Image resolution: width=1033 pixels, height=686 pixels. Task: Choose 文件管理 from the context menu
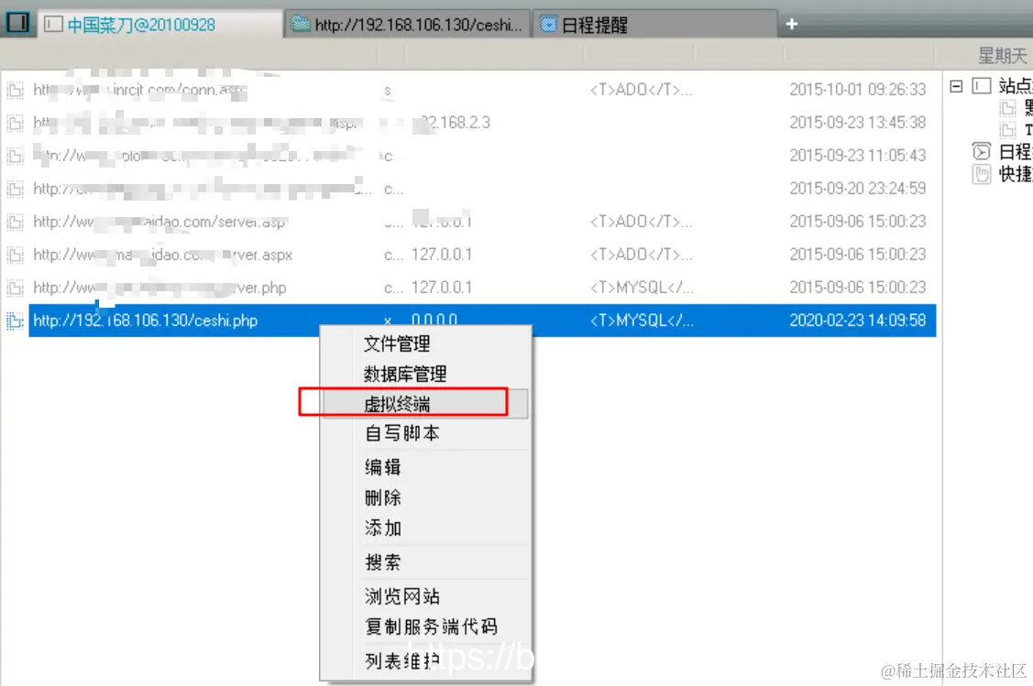[x=426, y=343]
